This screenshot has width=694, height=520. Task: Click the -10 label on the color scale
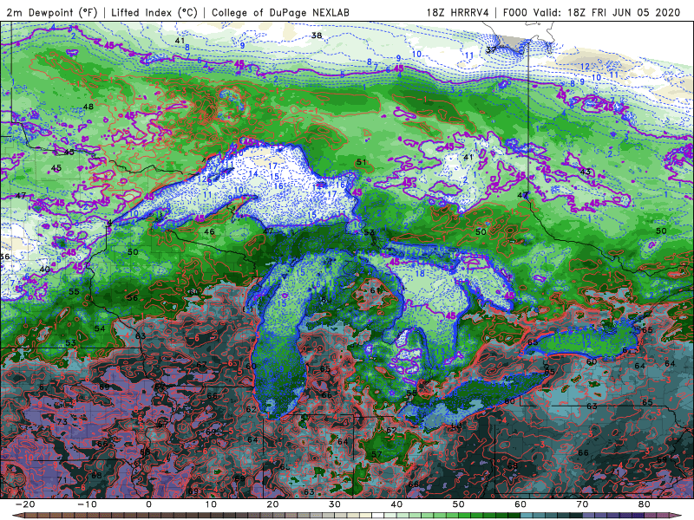click(x=87, y=504)
